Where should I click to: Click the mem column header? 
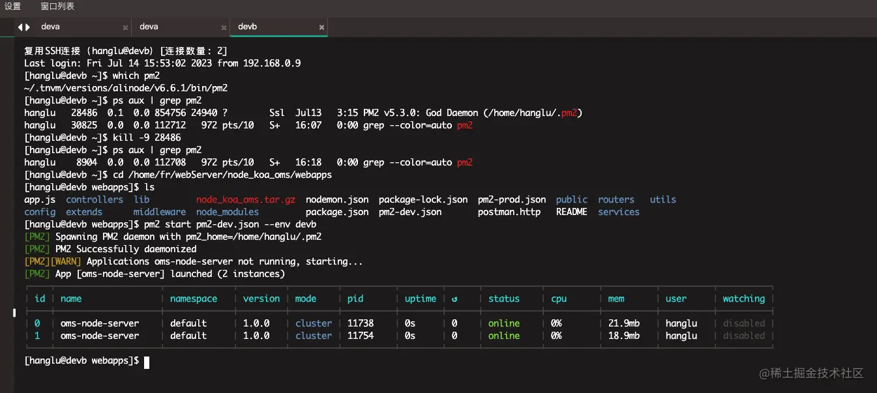pyautogui.click(x=616, y=298)
